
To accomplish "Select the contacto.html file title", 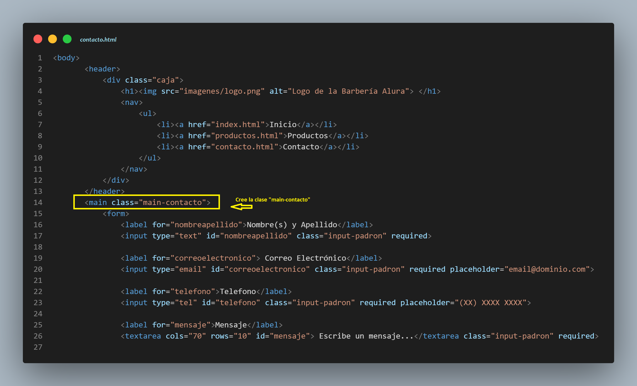I will click(98, 40).
